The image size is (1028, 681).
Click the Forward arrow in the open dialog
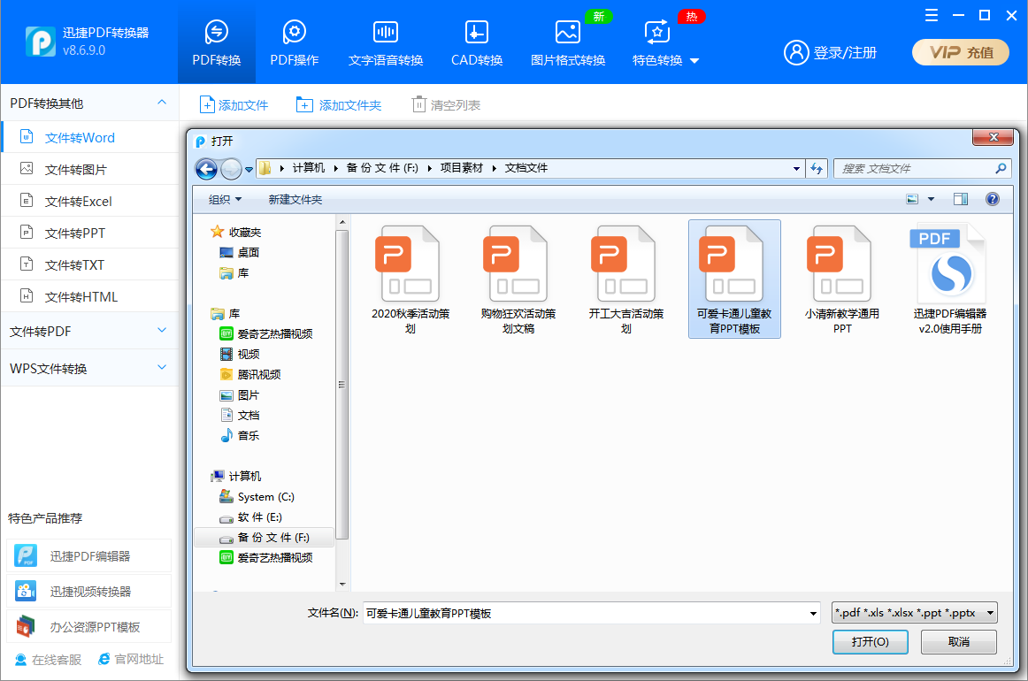(231, 169)
